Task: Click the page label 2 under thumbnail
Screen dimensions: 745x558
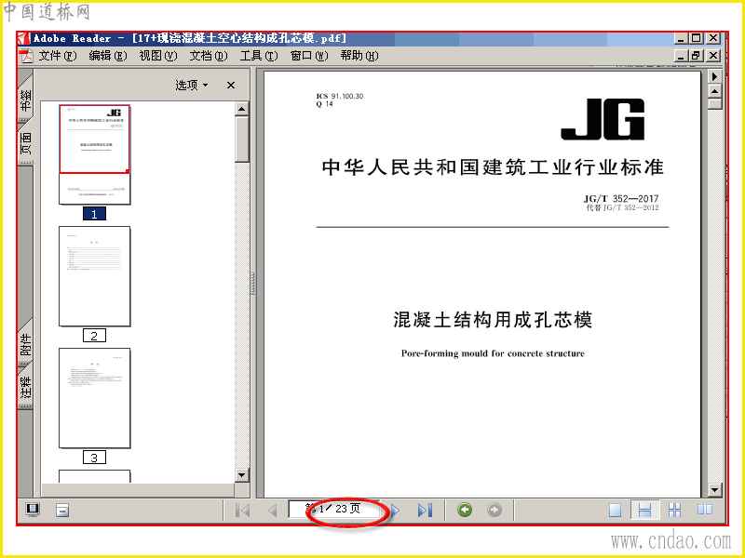Action: tap(94, 336)
